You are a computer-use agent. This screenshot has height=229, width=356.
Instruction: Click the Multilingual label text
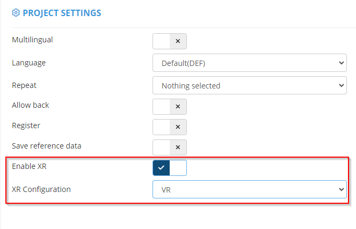click(x=32, y=40)
